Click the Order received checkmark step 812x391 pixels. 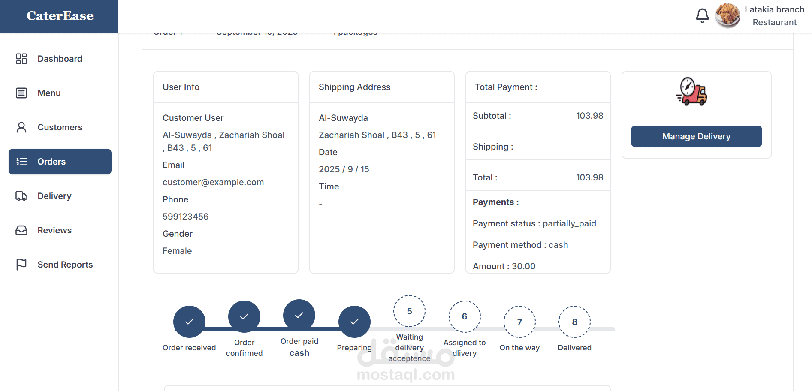[x=189, y=322]
